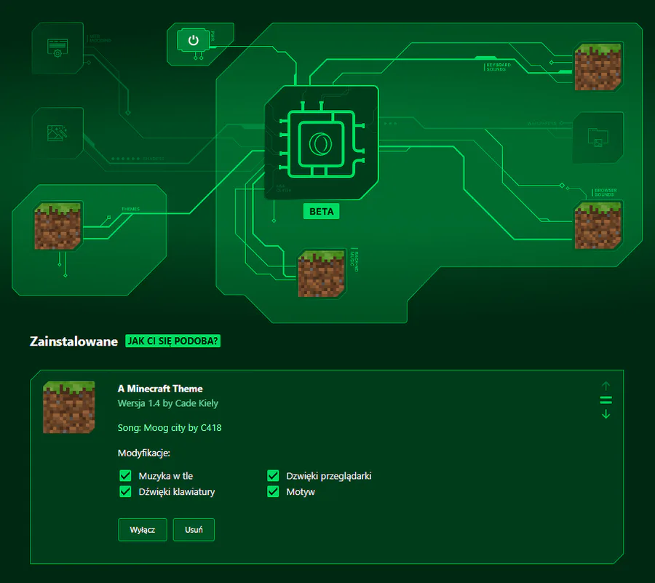Disable the Dźwięki przeglądarki checkbox
Screen dimensions: 655x583
tap(273, 476)
